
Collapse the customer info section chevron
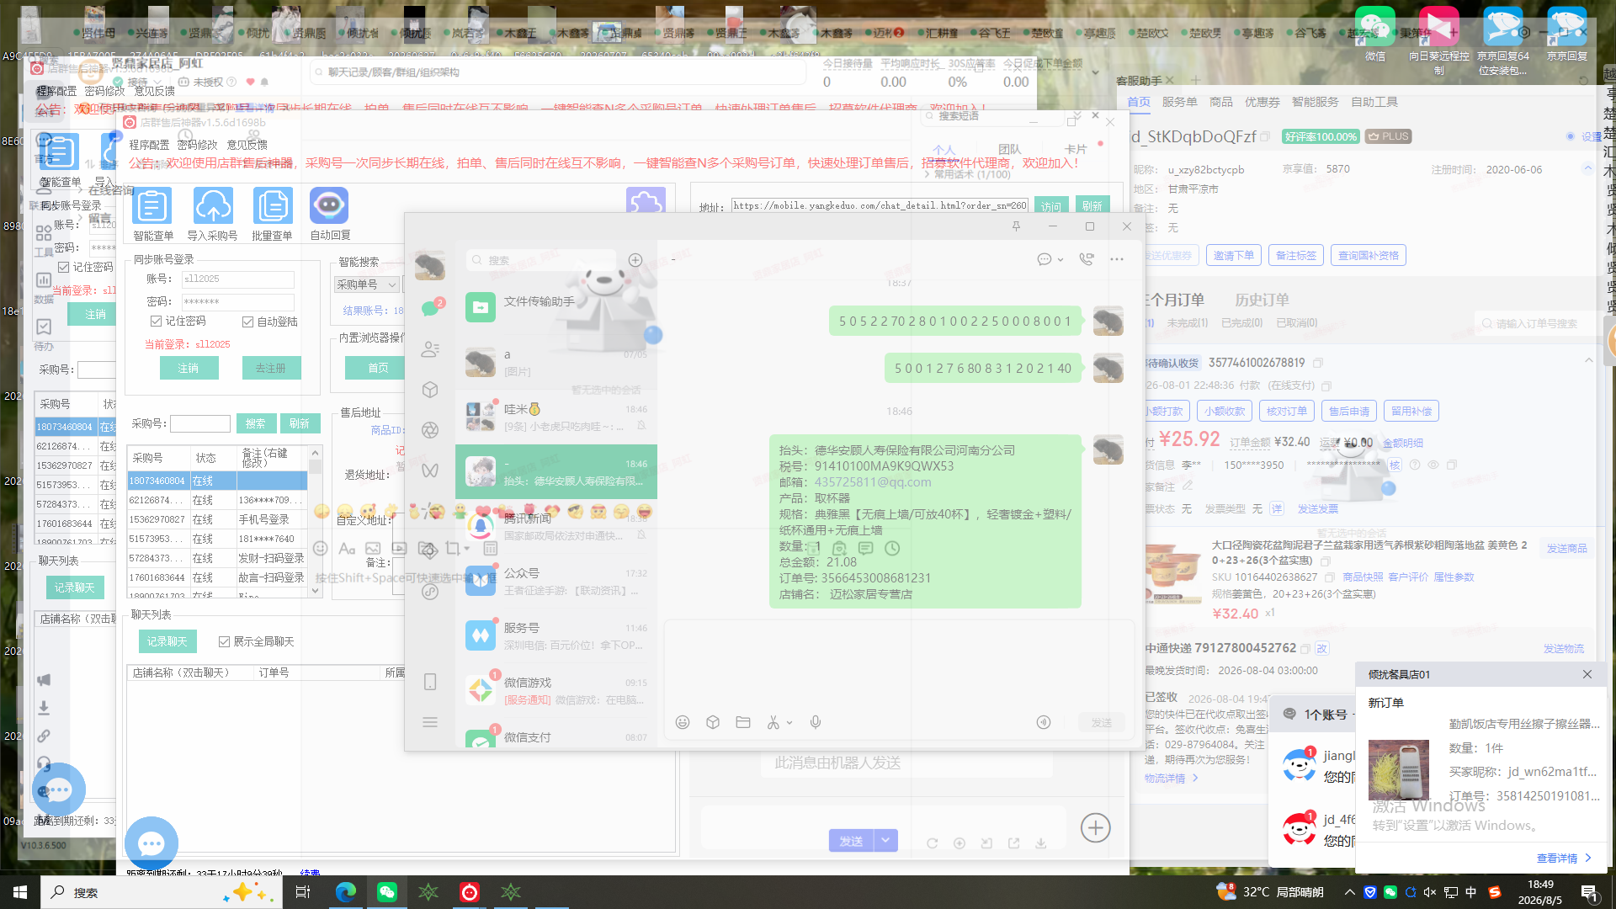click(x=1587, y=168)
